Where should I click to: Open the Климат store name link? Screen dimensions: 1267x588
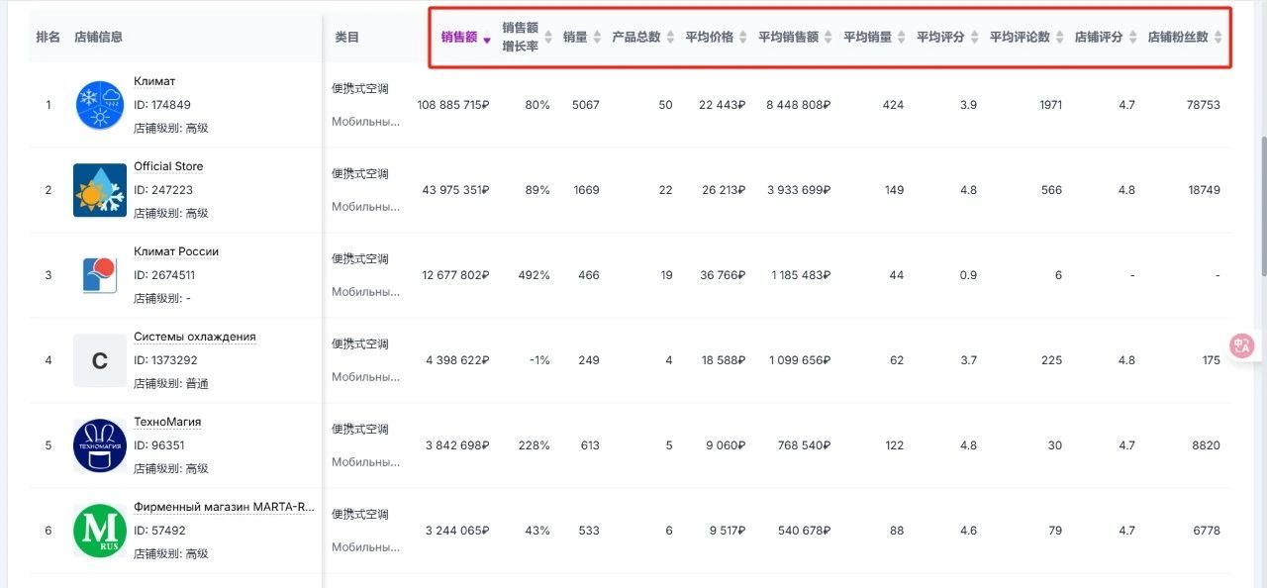154,81
